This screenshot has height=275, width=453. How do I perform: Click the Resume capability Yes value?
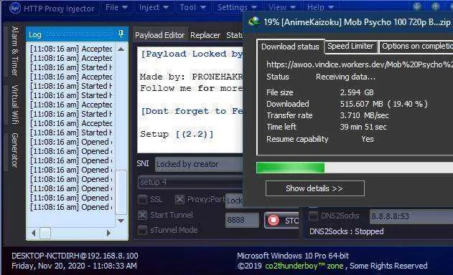(368, 139)
